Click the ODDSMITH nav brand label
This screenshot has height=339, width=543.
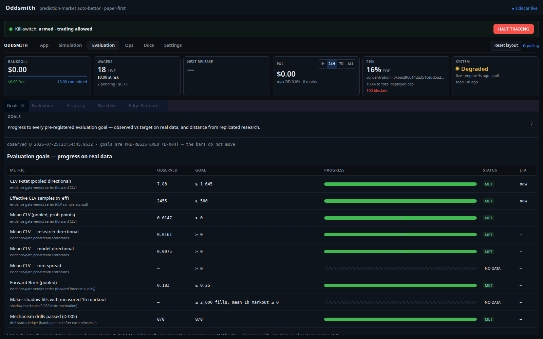pos(16,45)
